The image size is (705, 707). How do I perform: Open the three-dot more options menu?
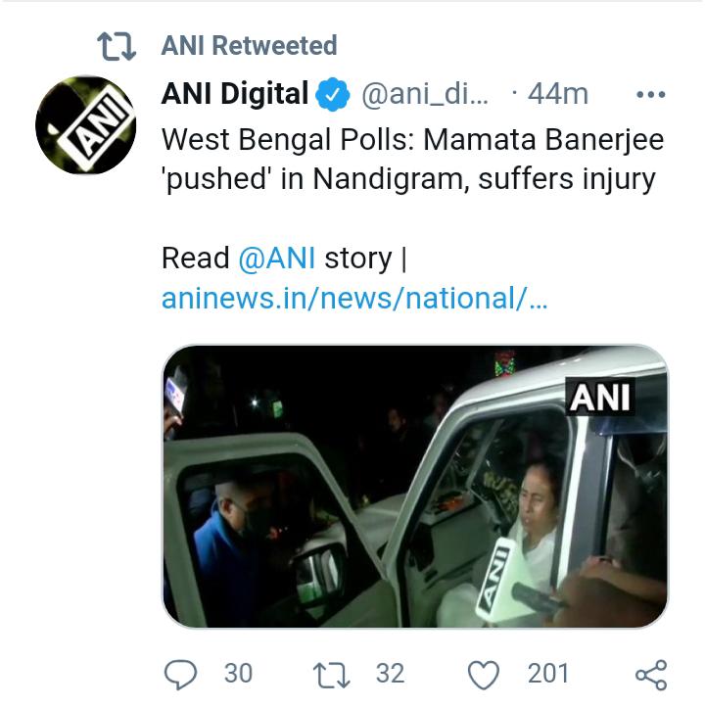(x=650, y=95)
